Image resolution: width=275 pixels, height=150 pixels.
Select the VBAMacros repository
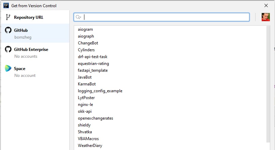point(170,139)
